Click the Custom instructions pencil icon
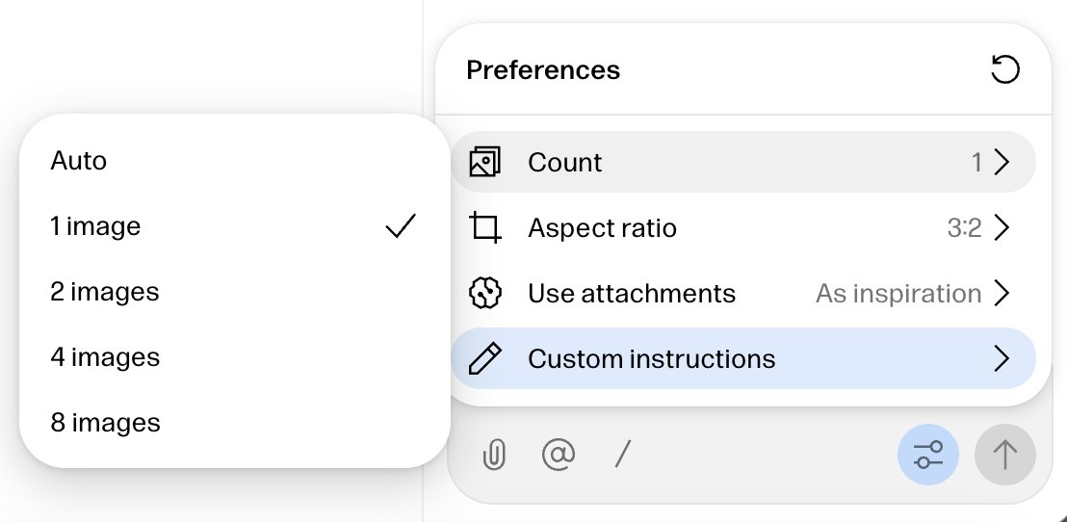Screen dimensions: 1067x522 [x=485, y=358]
